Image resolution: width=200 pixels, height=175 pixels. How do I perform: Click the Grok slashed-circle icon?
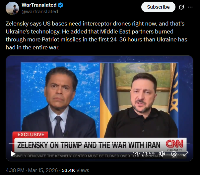click(x=181, y=7)
